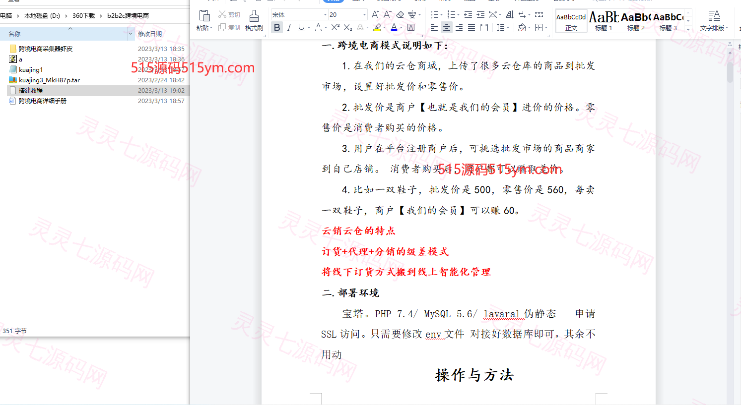Toggle bold formatting
The image size is (741, 405).
(x=277, y=28)
